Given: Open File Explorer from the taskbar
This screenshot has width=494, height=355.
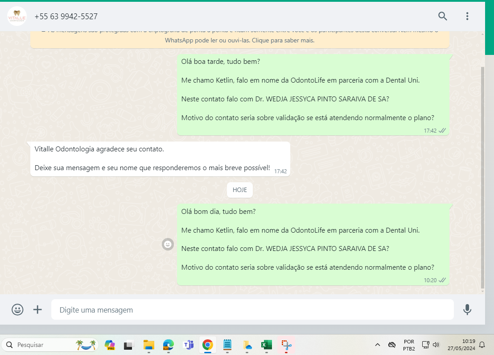Looking at the screenshot, I should (x=148, y=345).
